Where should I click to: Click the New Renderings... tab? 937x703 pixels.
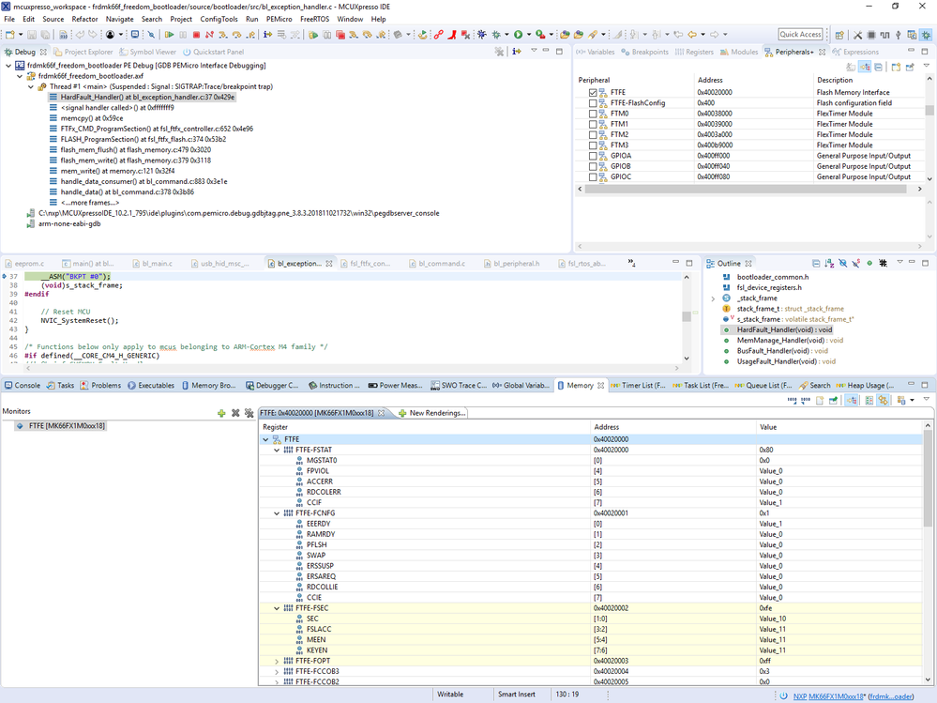coord(432,413)
